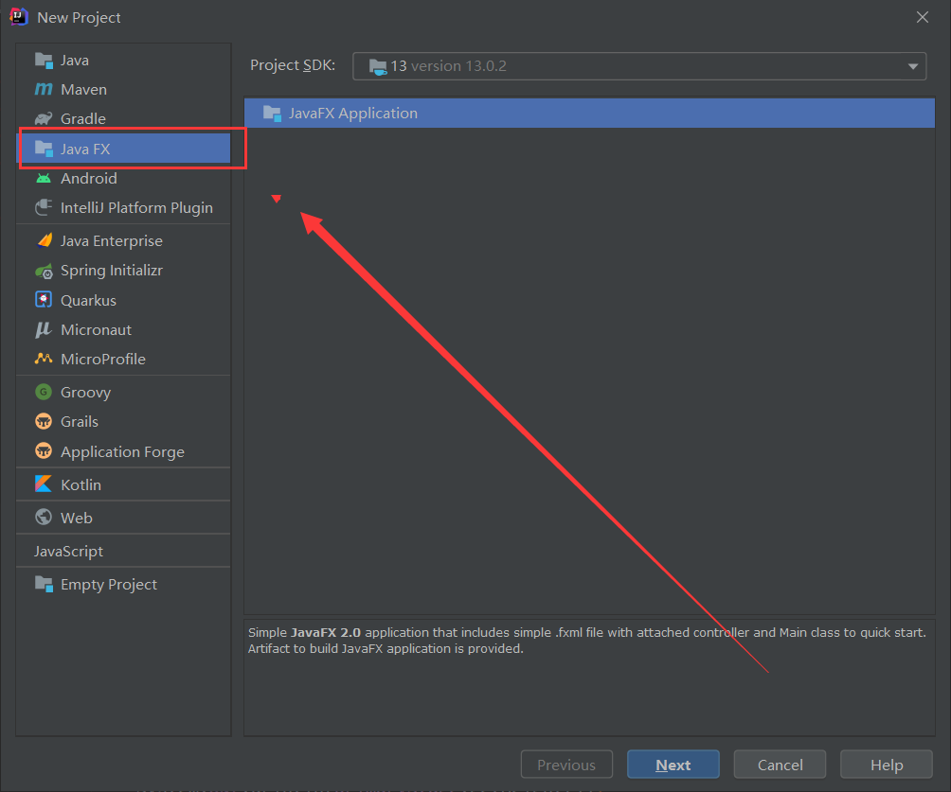Open the SDK combo box showing version 13.0.2
951x792 pixels.
point(639,66)
